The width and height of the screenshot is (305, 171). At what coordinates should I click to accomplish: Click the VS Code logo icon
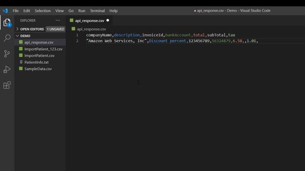click(x=5, y=10)
